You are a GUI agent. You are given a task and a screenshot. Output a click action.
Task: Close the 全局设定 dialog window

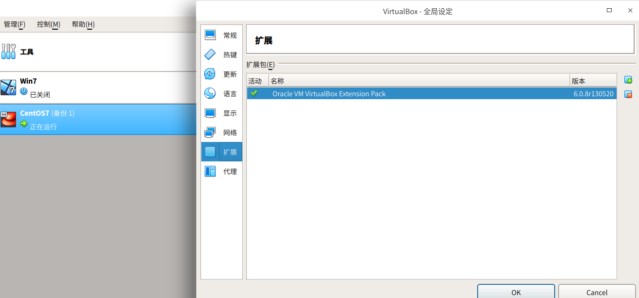pos(630,10)
